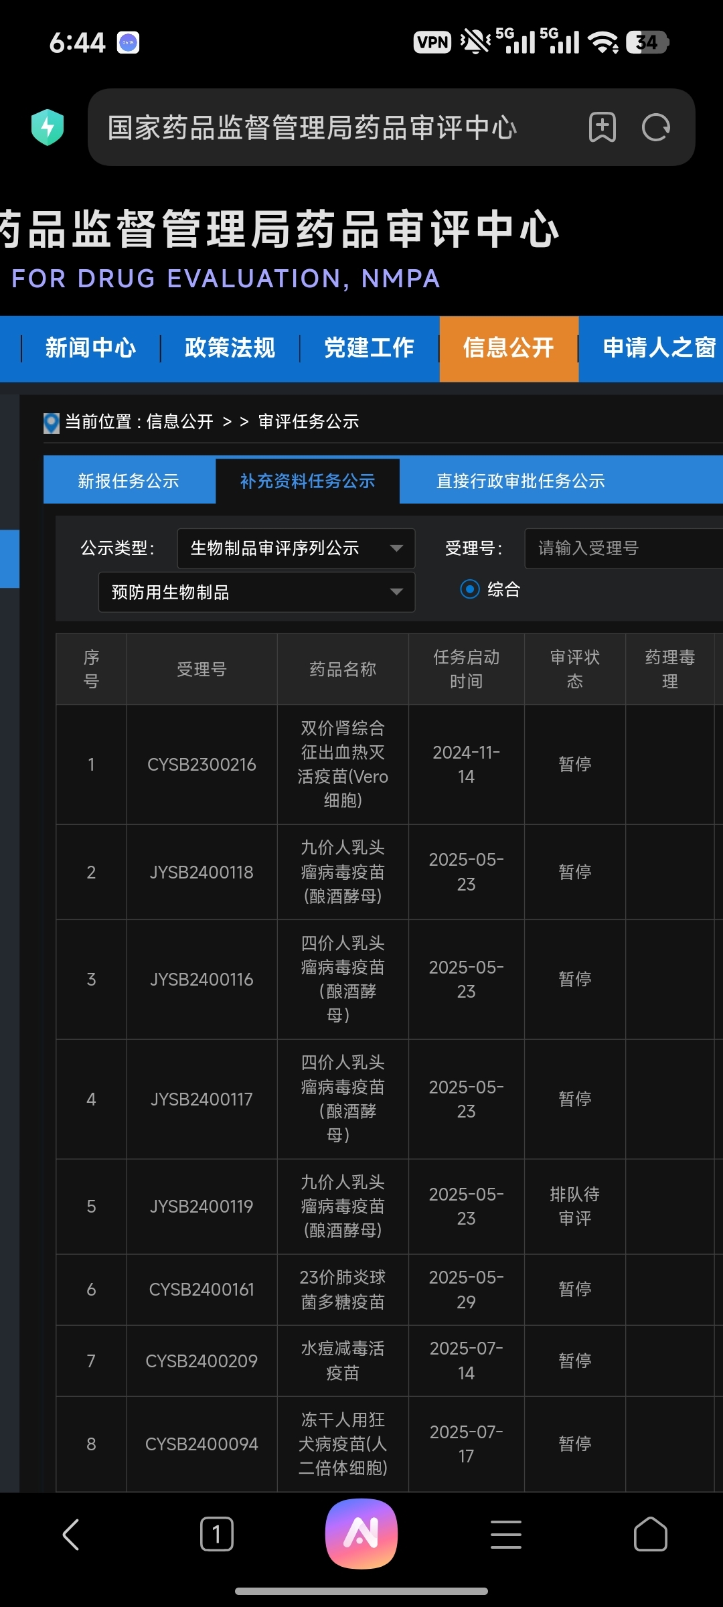Select acceptance number JYSB2400118
The image size is (723, 1607).
pyautogui.click(x=202, y=872)
